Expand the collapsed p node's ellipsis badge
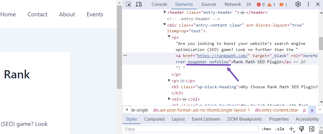 [x=182, y=81]
